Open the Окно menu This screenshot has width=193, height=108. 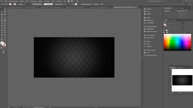tap(53, 1)
